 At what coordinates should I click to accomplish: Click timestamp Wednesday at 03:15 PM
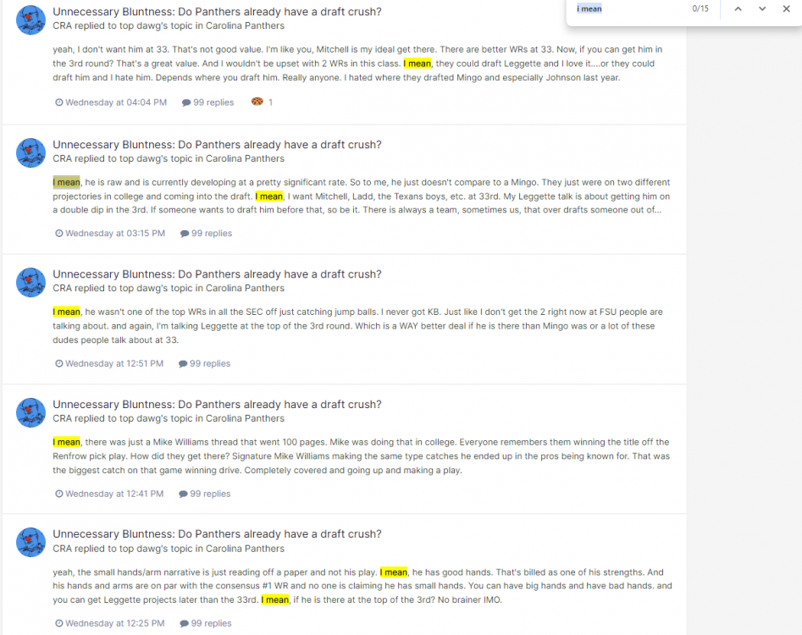[110, 233]
